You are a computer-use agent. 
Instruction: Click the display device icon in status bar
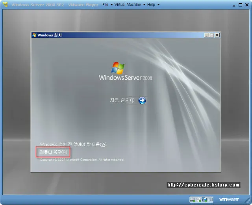tap(210, 200)
